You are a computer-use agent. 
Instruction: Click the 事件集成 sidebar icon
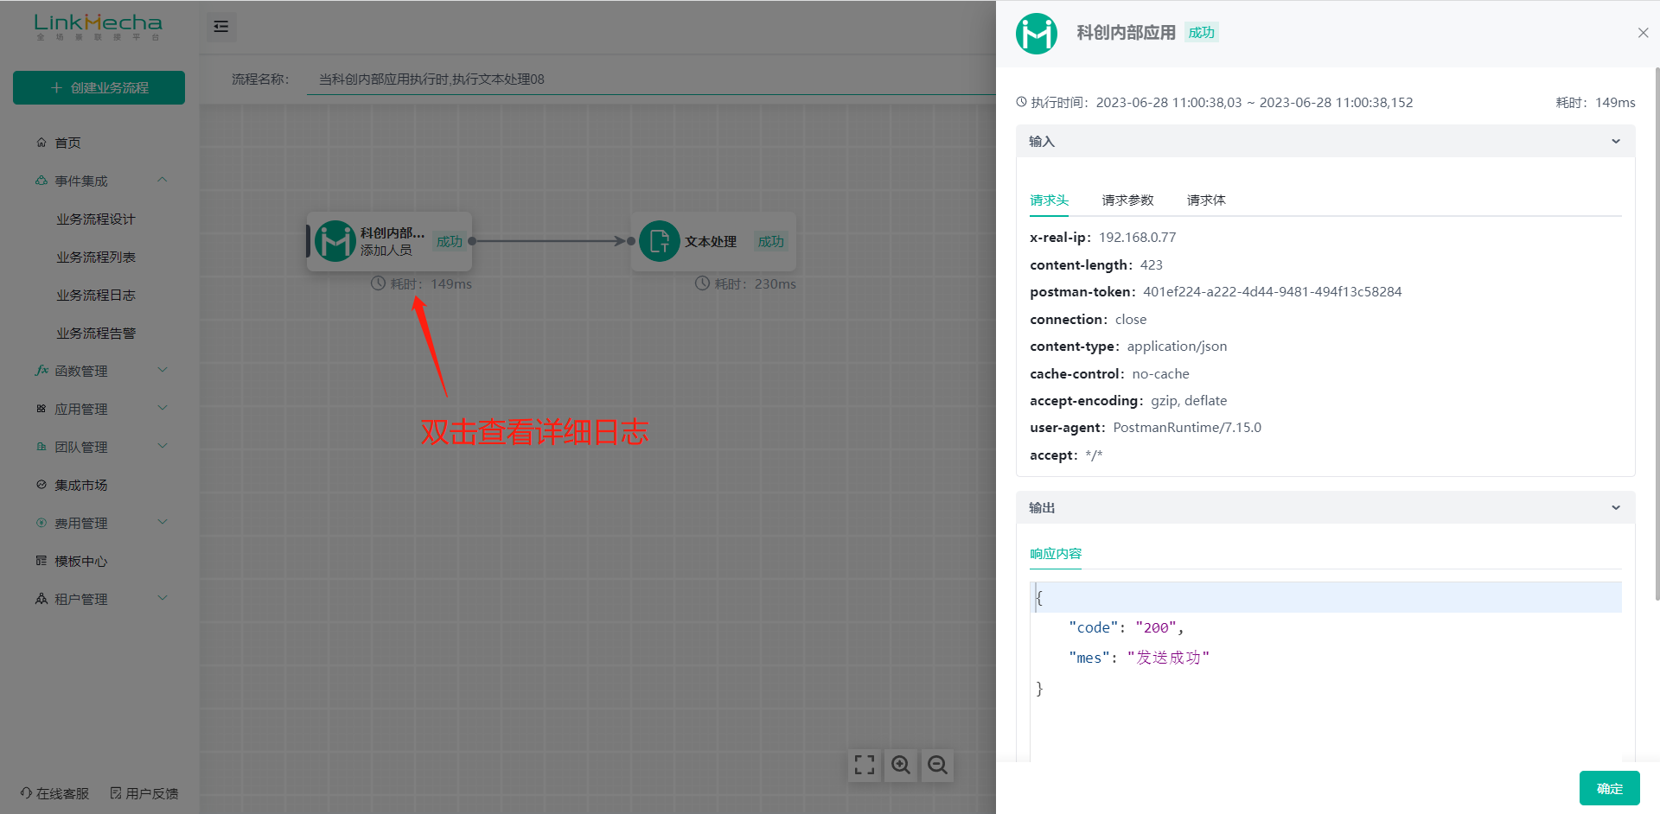click(x=41, y=181)
